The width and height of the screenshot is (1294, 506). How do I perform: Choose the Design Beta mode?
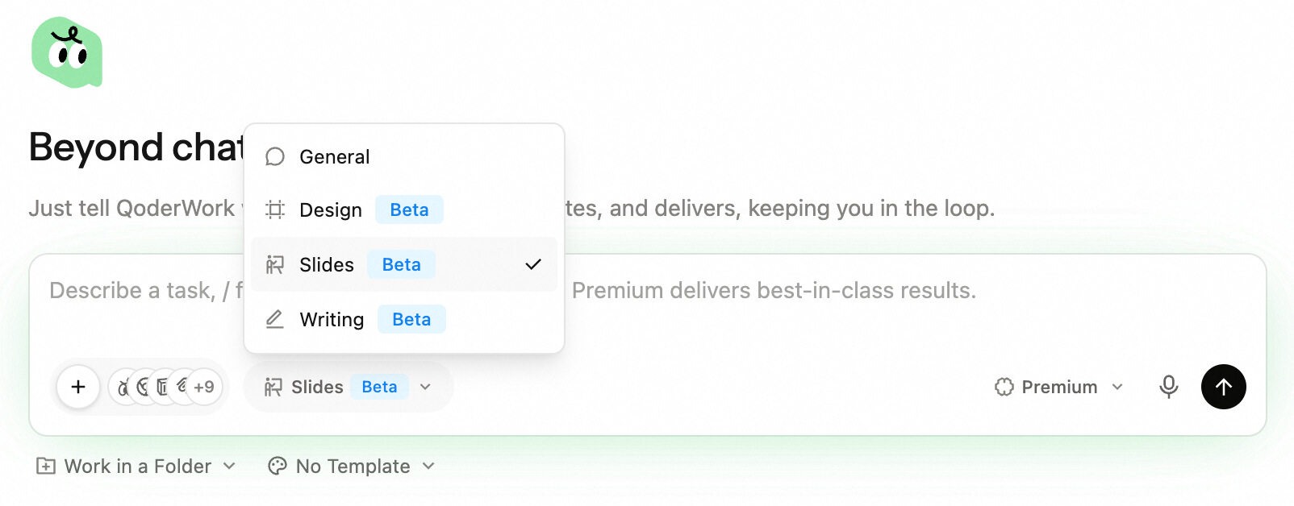coord(403,210)
